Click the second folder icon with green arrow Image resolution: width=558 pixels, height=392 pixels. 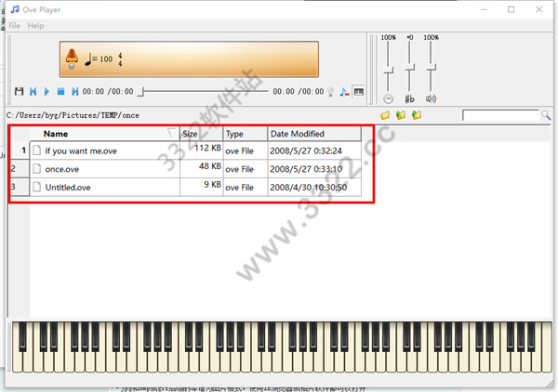tap(401, 115)
